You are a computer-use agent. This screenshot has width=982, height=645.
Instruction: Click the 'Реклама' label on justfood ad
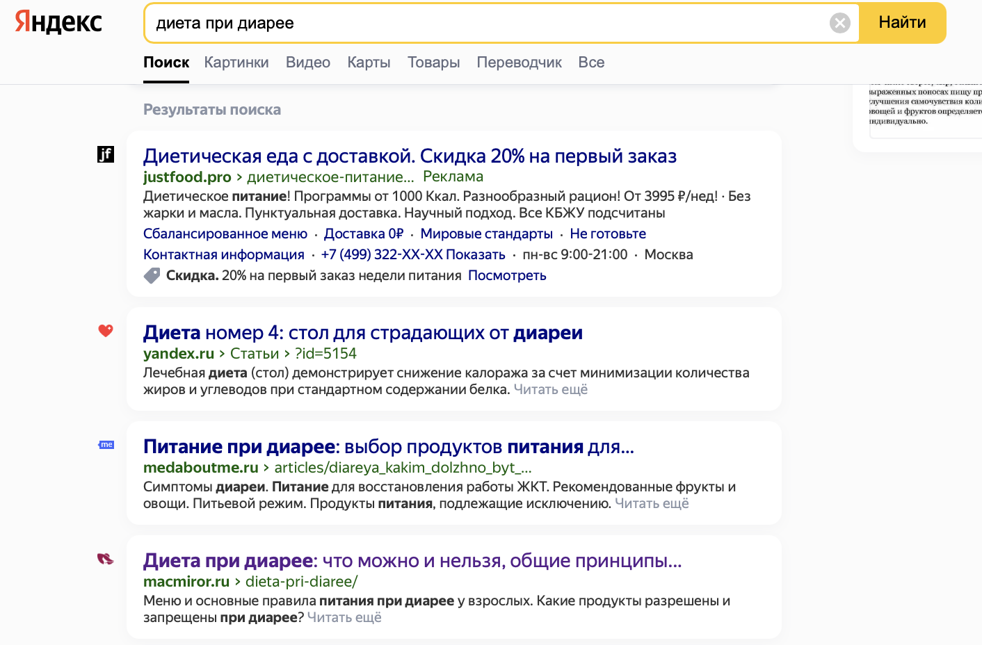click(x=453, y=177)
